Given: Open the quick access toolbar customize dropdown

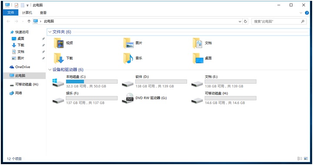Looking at the screenshot, I should pos(27,5).
